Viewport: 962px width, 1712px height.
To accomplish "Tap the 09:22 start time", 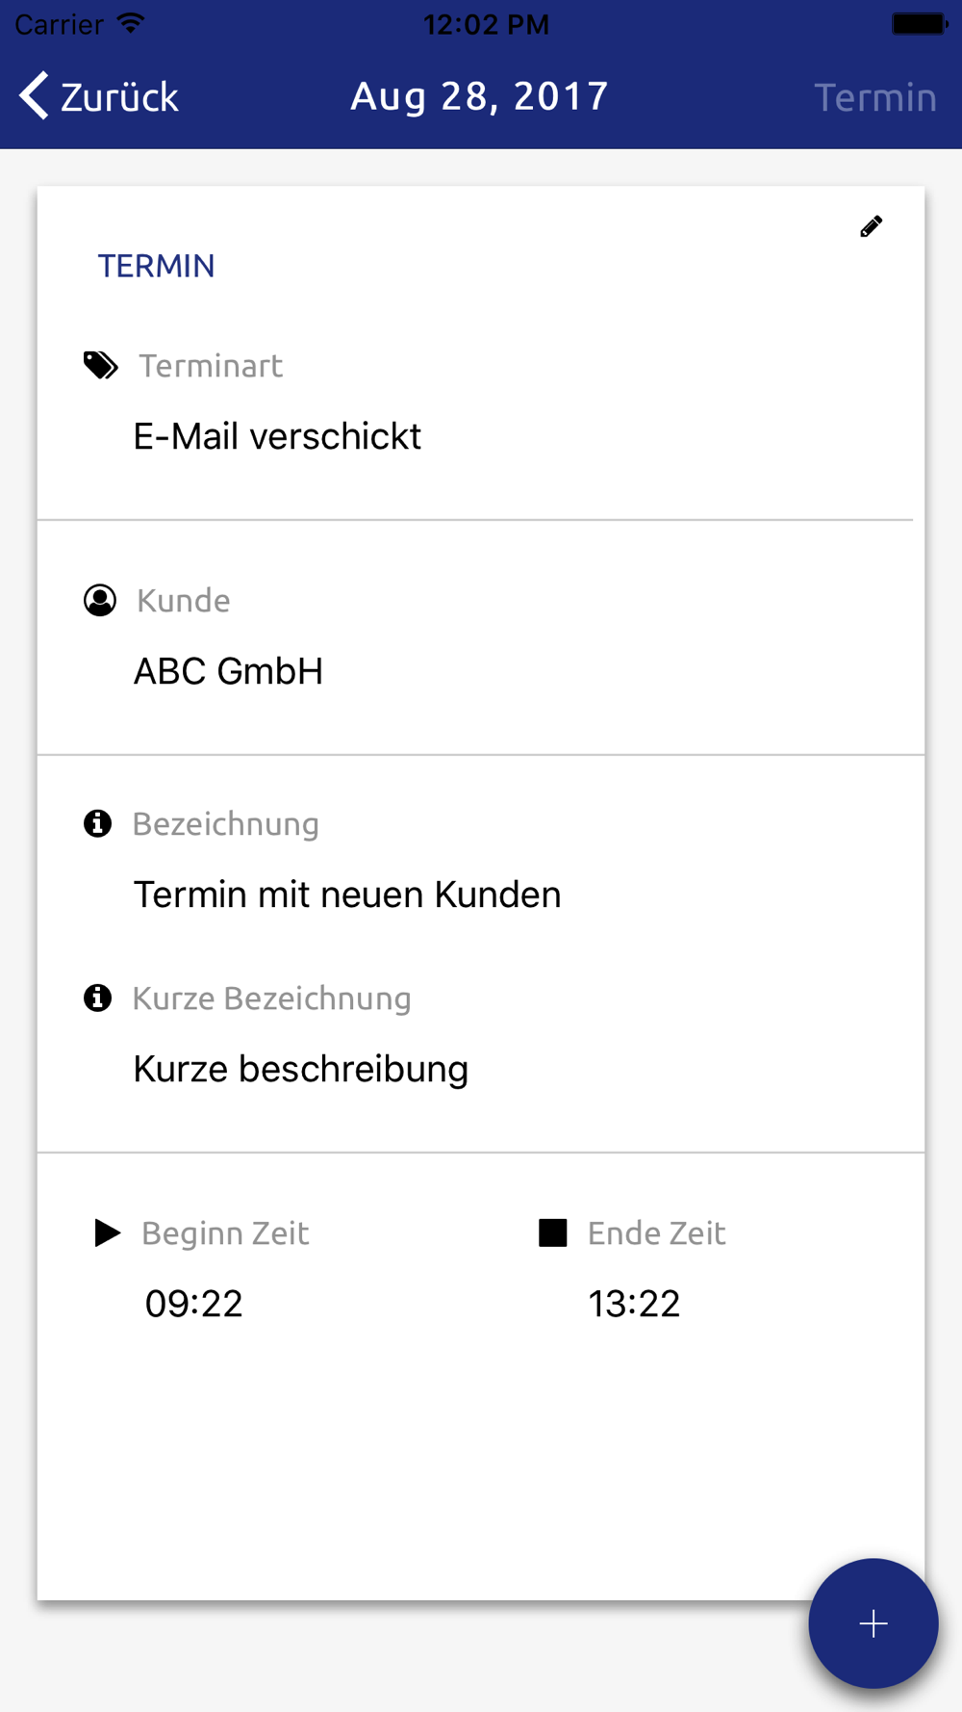I will click(x=193, y=1304).
